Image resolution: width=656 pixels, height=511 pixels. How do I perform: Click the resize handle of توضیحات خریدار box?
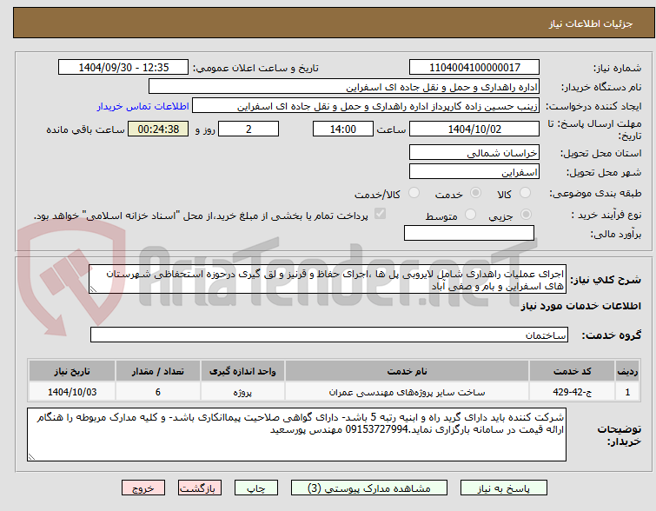coord(31,457)
